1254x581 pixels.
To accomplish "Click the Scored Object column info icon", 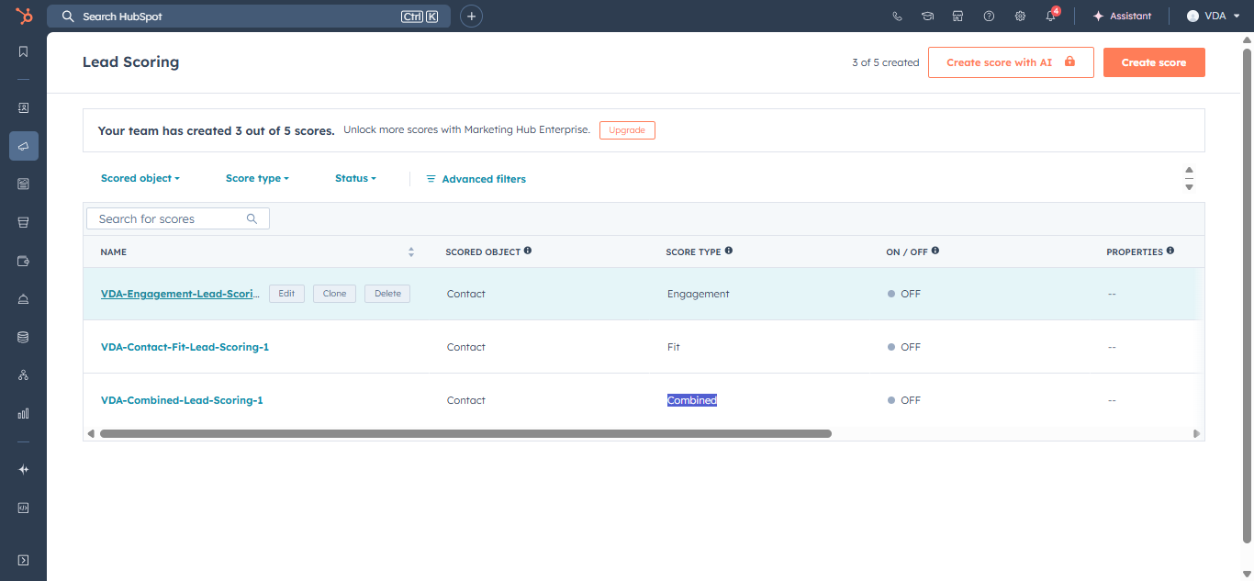I will pos(528,251).
